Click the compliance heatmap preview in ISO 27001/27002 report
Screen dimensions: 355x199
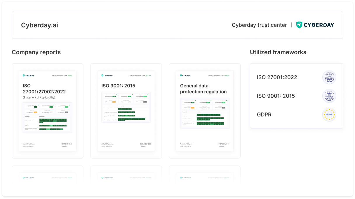click(x=48, y=117)
